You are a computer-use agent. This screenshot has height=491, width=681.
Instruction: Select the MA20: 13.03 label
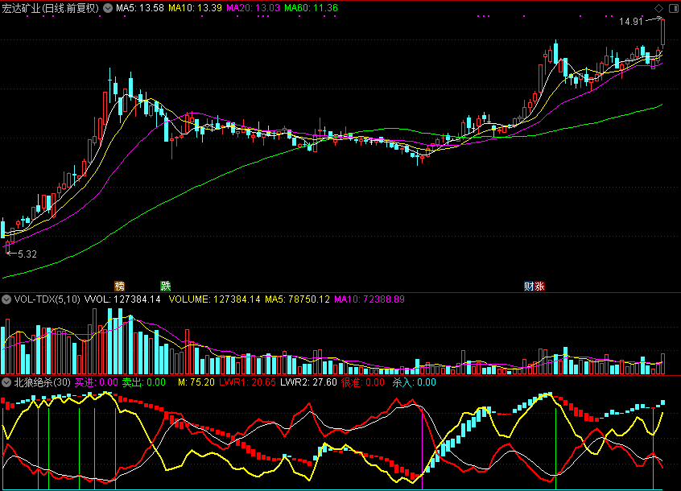coord(254,8)
